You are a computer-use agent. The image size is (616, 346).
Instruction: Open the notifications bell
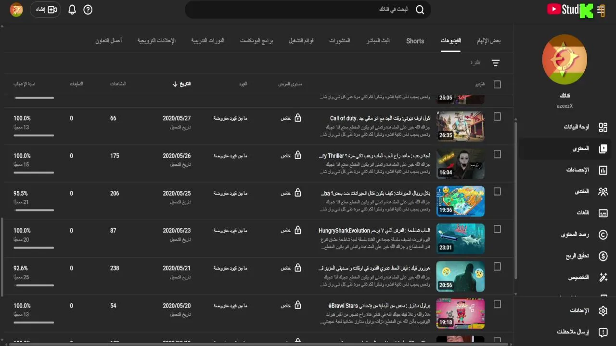tap(72, 10)
